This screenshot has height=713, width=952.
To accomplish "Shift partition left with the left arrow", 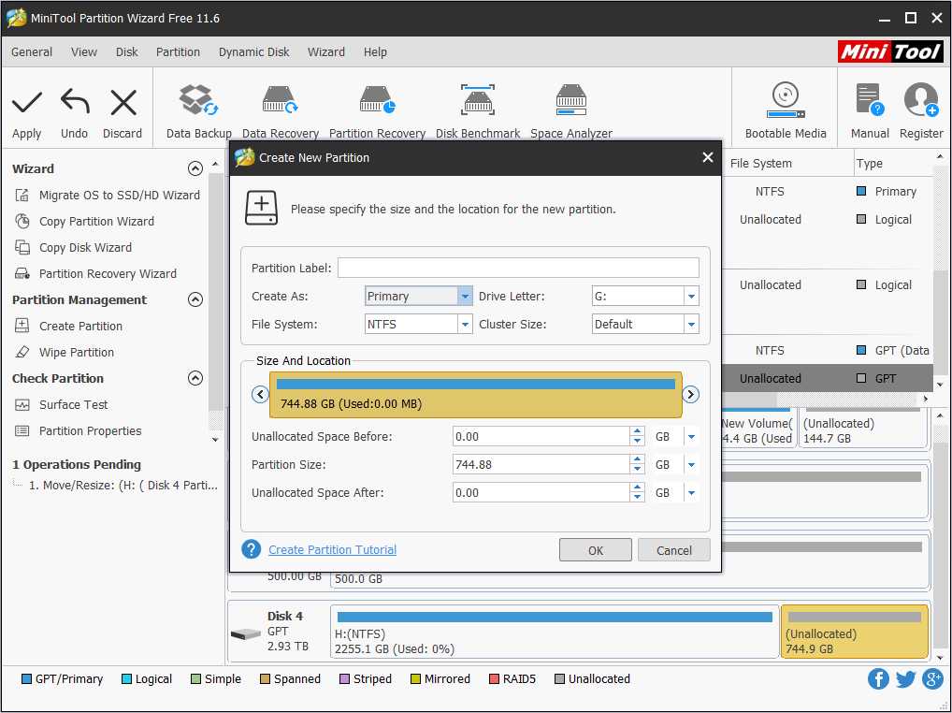I will tap(261, 395).
